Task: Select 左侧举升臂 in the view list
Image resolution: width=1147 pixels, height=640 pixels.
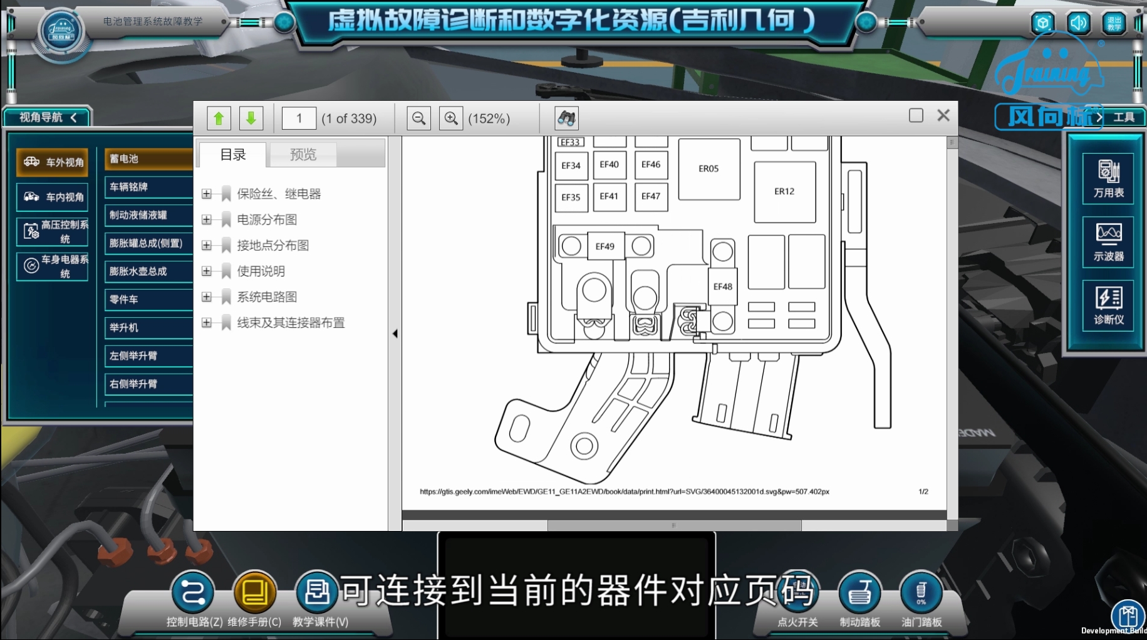Action: [x=148, y=356]
